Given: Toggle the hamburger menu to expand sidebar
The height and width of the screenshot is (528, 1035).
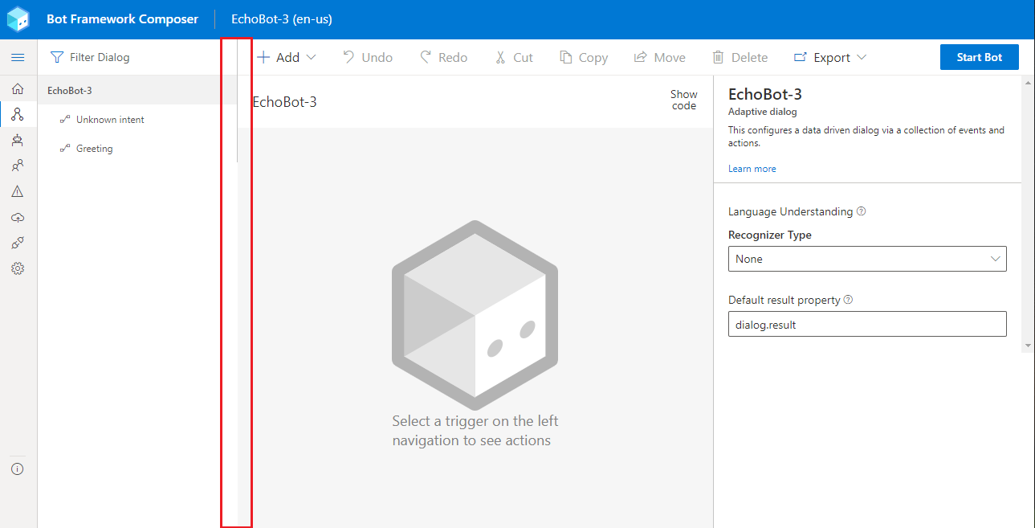Looking at the screenshot, I should pyautogui.click(x=18, y=56).
